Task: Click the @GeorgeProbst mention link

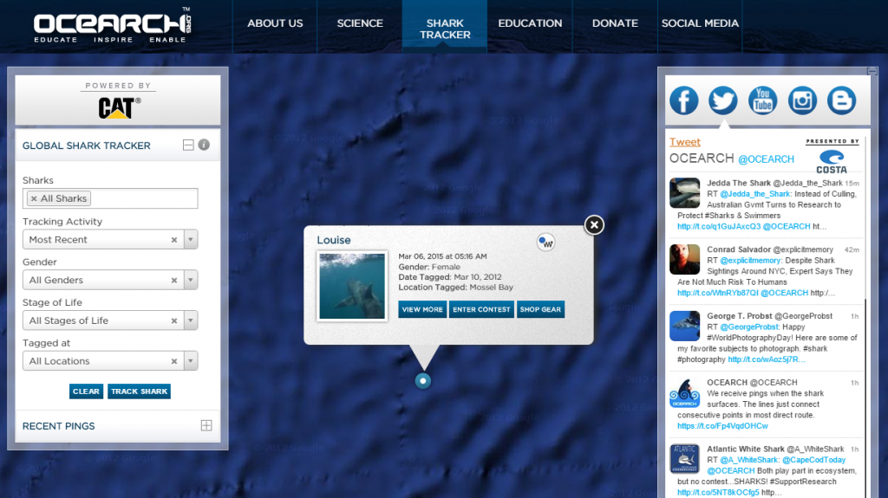Action: pyautogui.click(x=748, y=327)
